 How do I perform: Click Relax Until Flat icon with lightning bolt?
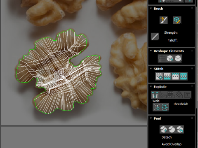pos(170,58)
